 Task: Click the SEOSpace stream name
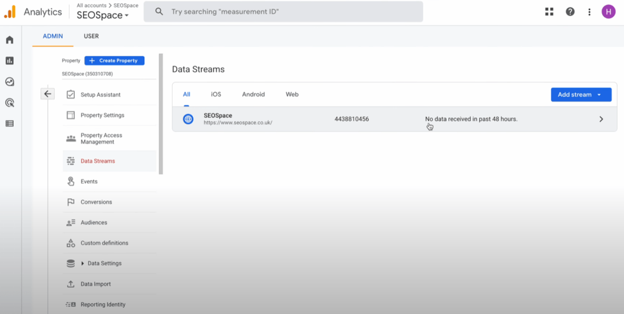pyautogui.click(x=218, y=115)
